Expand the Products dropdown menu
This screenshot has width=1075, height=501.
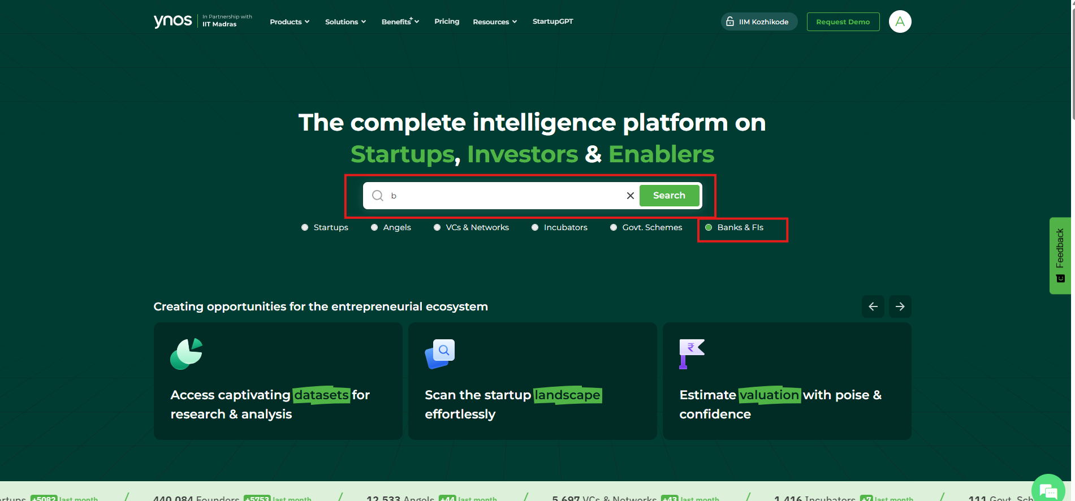click(x=290, y=22)
